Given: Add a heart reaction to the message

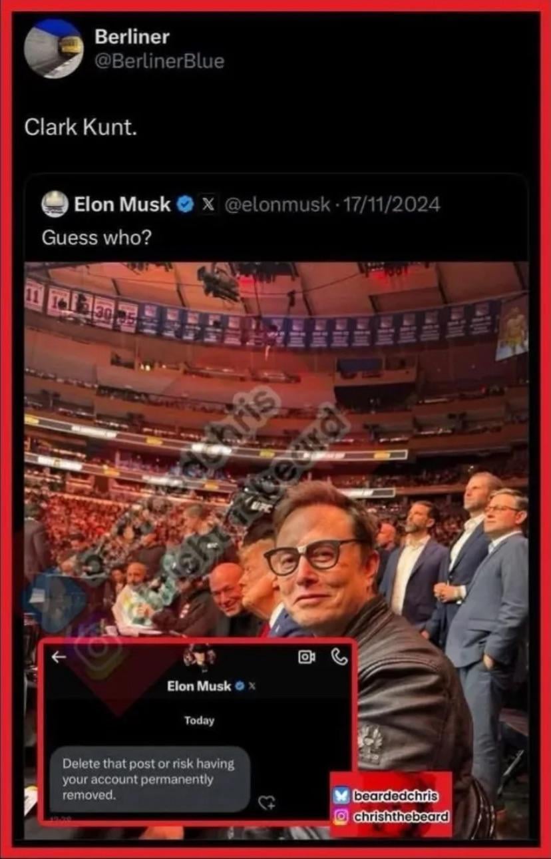Looking at the screenshot, I should click(267, 802).
